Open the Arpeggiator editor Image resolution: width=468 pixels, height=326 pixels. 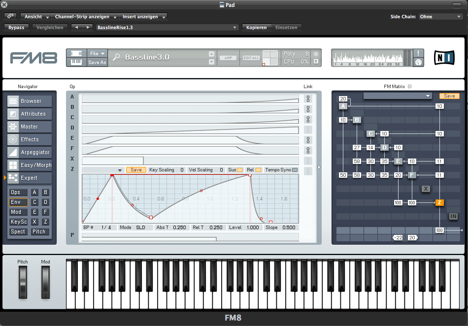pyautogui.click(x=29, y=152)
